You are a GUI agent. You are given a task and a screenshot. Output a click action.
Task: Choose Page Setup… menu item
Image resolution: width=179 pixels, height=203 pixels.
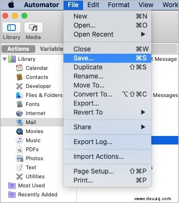pos(107,171)
